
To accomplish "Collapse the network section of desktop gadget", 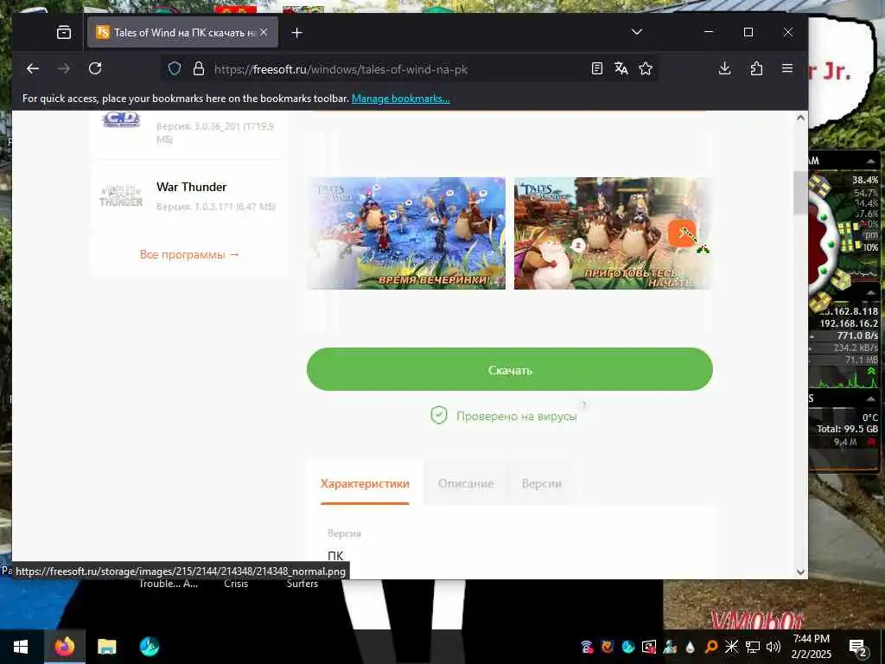I will [870, 293].
